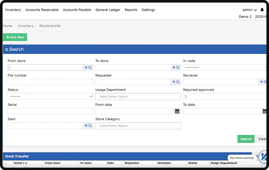
Task: Sort by From store column header
Action: pos(53,163)
